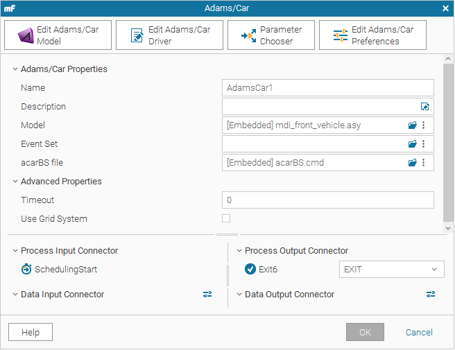The height and width of the screenshot is (350, 455).
Task: Toggle the Exit6 checkmark
Action: (x=250, y=269)
